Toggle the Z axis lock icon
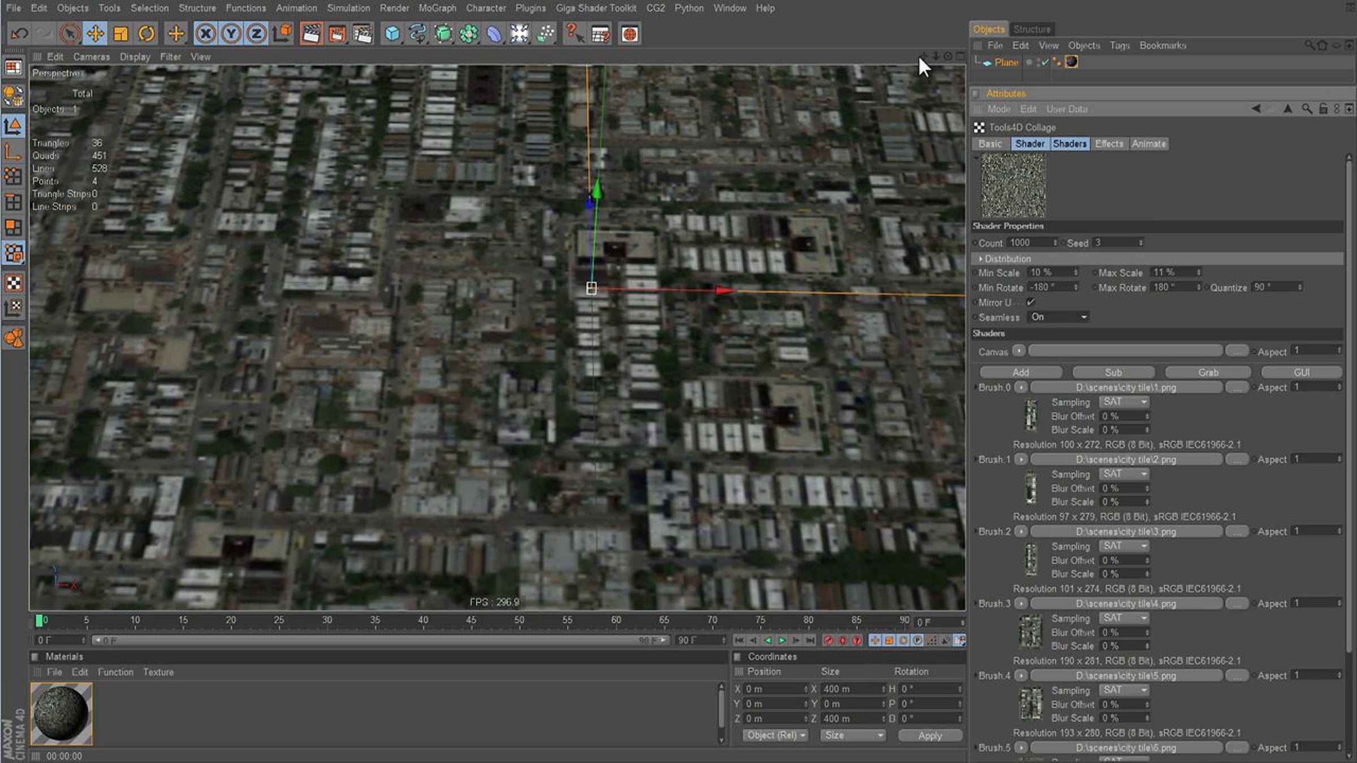The height and width of the screenshot is (763, 1357). 256,34
